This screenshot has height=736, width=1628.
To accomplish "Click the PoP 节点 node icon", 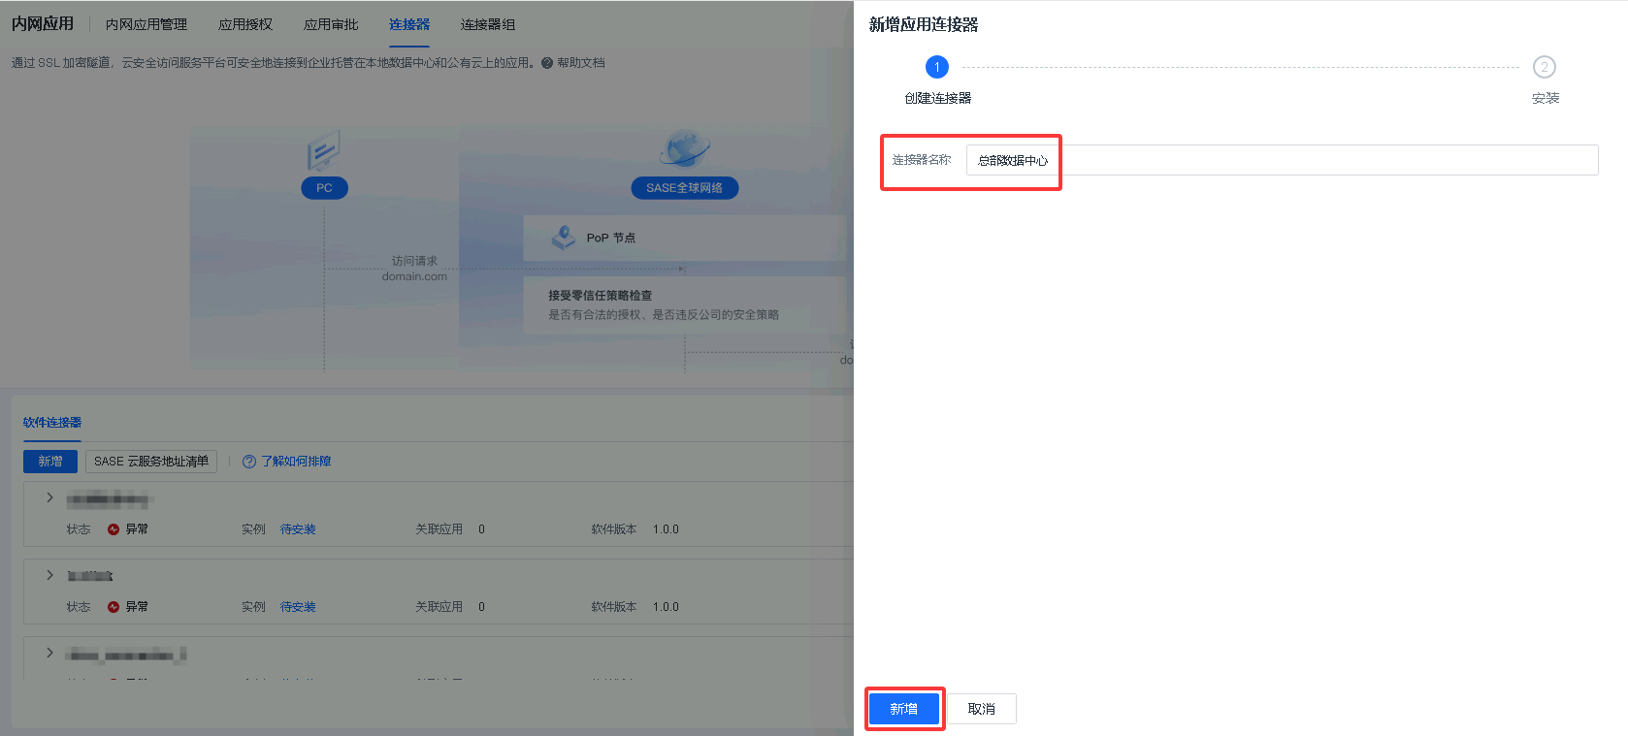I will (x=564, y=238).
